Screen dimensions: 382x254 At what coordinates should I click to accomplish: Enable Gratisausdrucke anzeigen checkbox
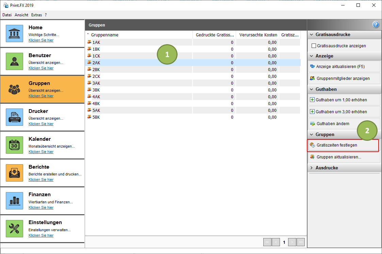pyautogui.click(x=314, y=46)
